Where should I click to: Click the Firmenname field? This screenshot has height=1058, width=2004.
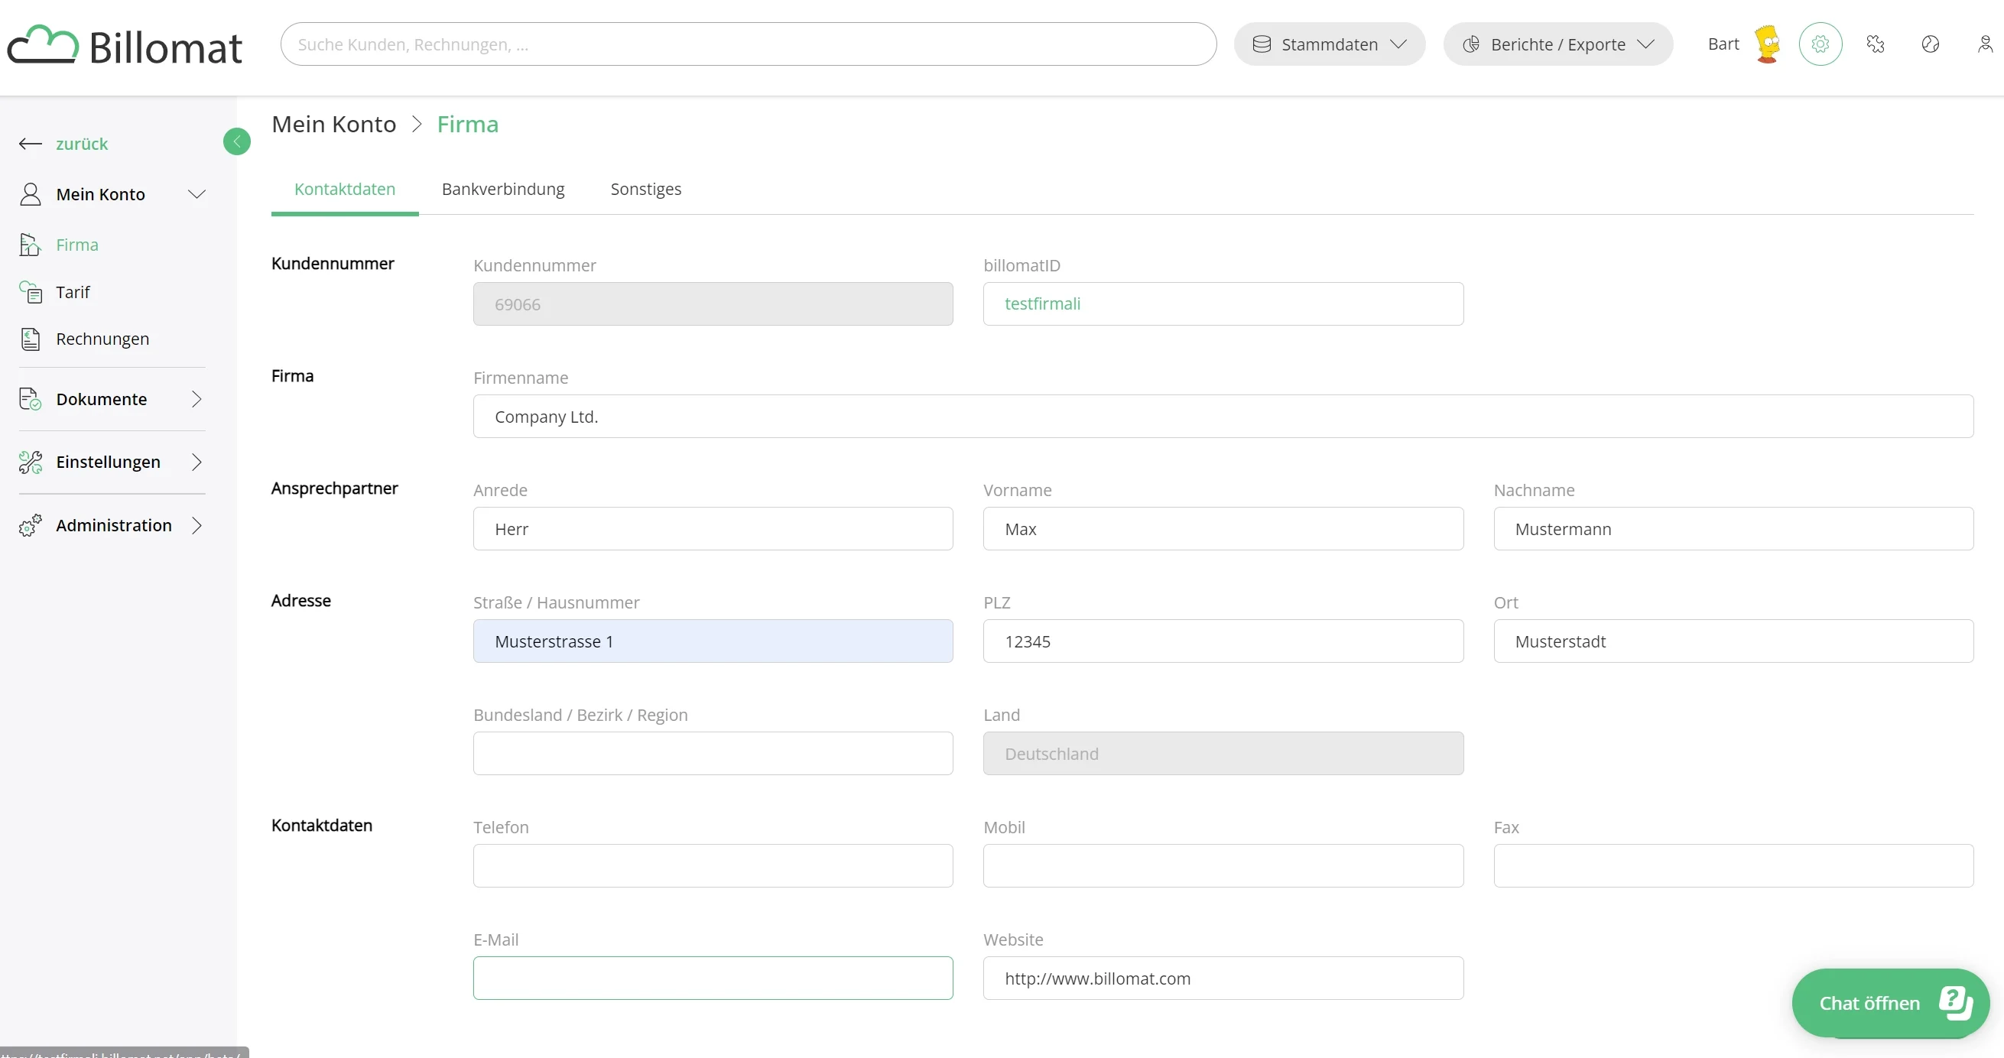[1223, 416]
